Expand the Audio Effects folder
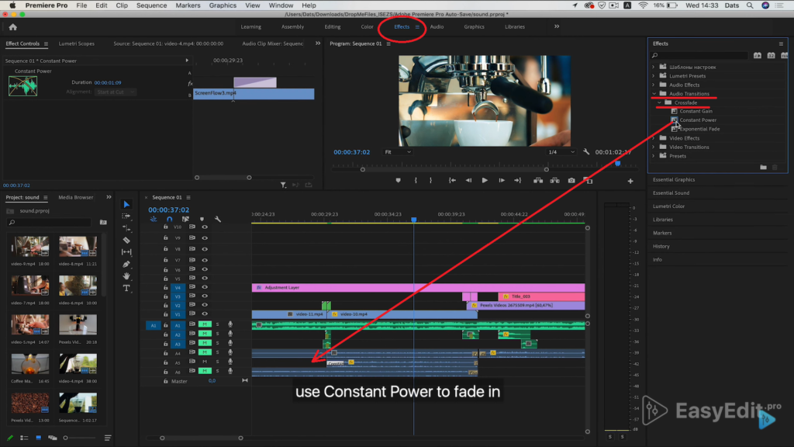The width and height of the screenshot is (794, 447). pyautogui.click(x=653, y=85)
